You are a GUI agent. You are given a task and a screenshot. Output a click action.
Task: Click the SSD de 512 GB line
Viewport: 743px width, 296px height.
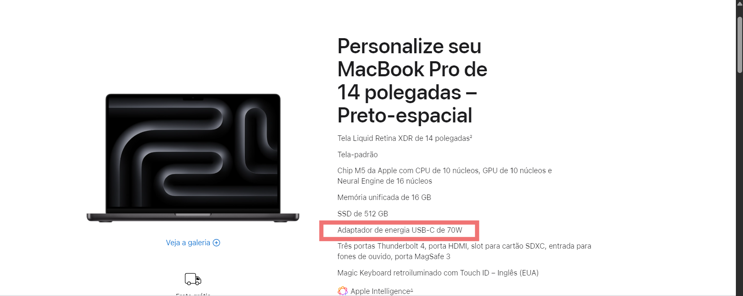pos(363,214)
